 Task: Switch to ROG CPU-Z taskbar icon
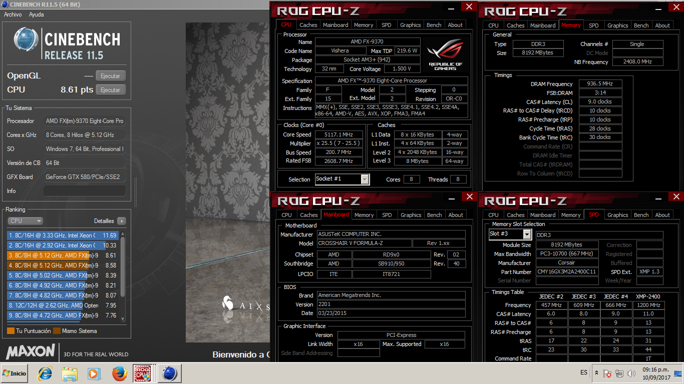coord(143,373)
